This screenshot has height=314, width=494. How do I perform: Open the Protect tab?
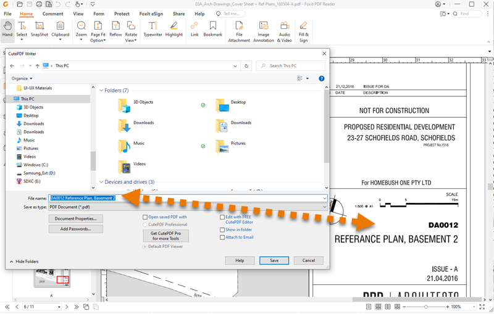(x=122, y=14)
